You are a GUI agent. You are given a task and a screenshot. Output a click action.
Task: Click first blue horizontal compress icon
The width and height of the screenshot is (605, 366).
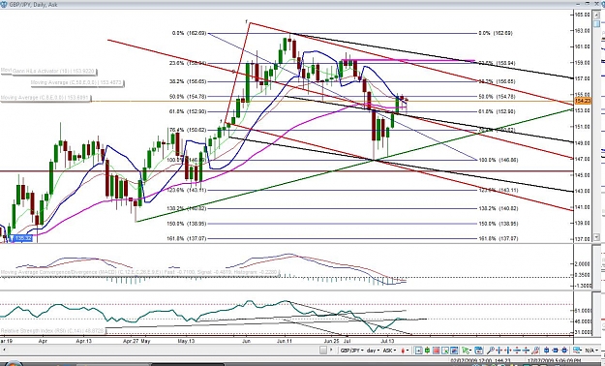tap(499, 351)
